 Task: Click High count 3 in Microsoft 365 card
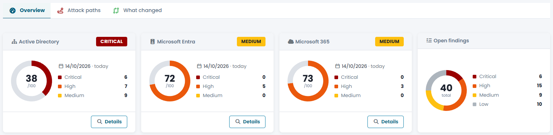402,86
